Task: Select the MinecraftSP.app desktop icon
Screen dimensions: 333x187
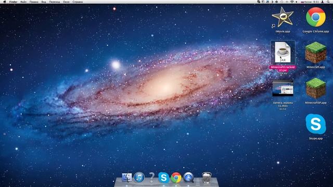Action: (316, 88)
